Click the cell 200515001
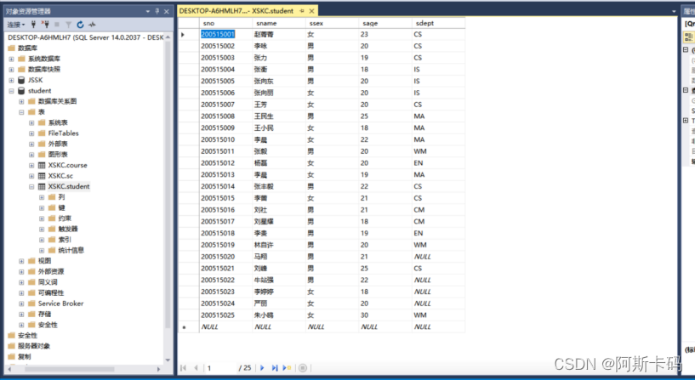The image size is (695, 380). pyautogui.click(x=225, y=35)
